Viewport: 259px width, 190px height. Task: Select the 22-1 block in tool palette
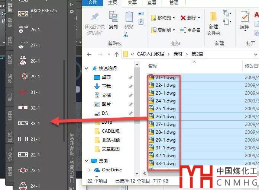pyautogui.click(x=29, y=155)
